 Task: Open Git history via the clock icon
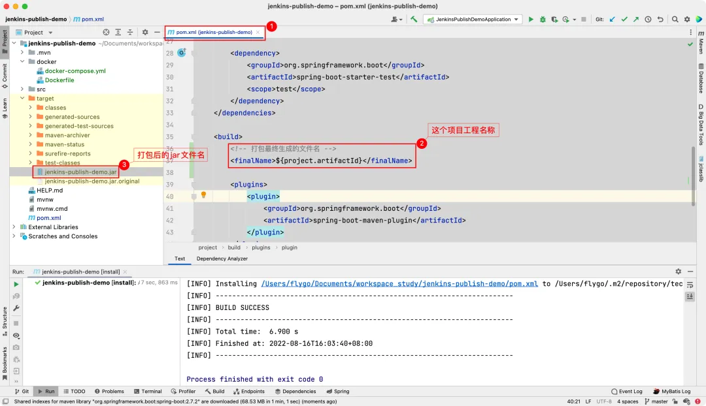click(648, 20)
